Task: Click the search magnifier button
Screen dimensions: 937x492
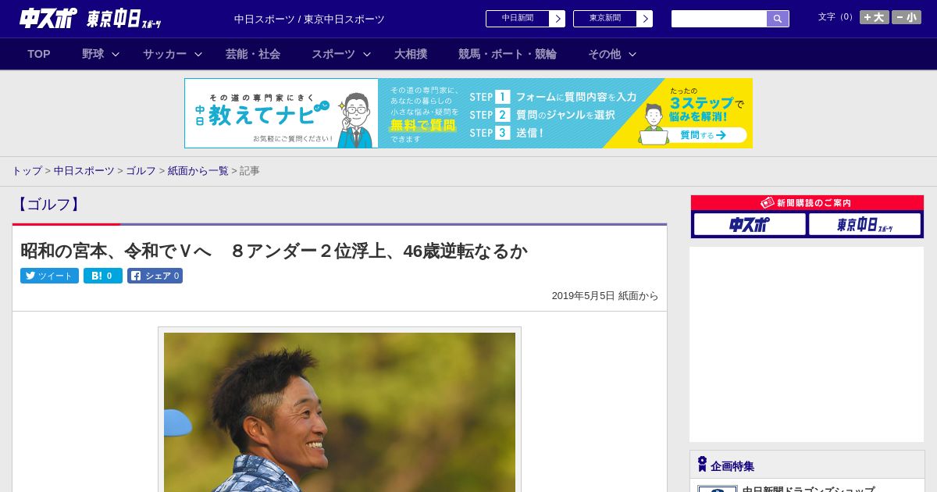Action: pyautogui.click(x=778, y=19)
